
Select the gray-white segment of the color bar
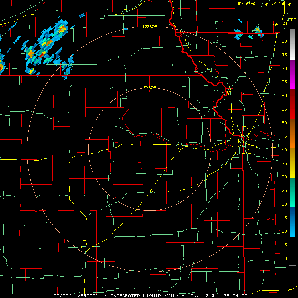pyautogui.click(x=292, y=44)
